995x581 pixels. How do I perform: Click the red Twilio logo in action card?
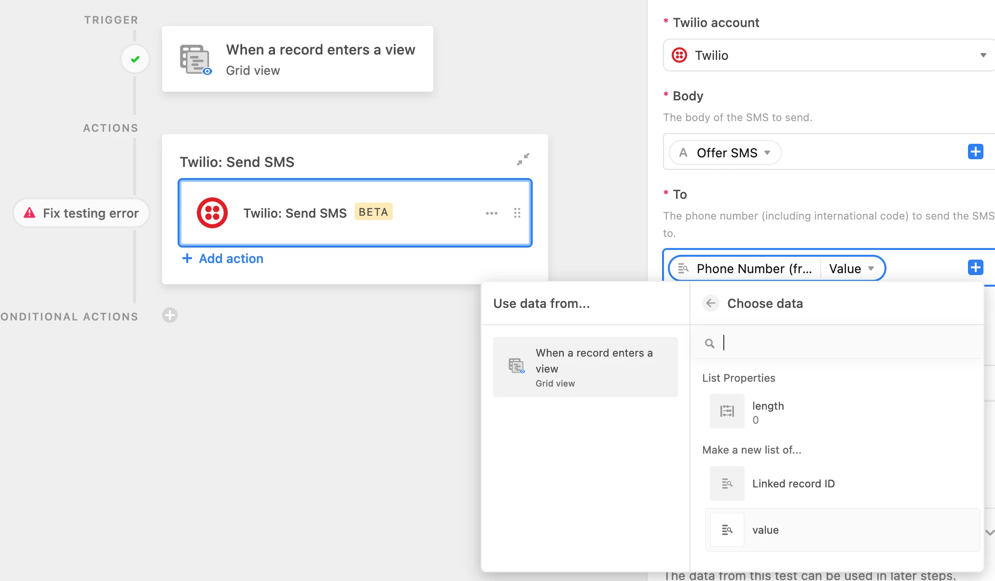pos(212,213)
